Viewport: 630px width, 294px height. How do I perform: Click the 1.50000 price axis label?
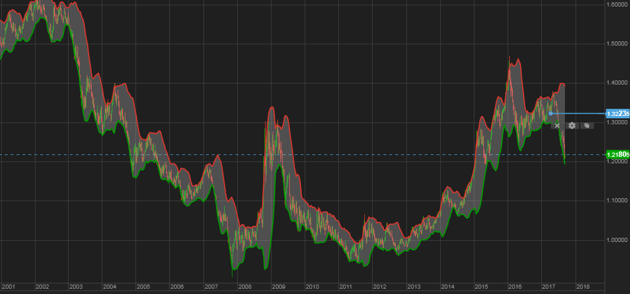point(618,44)
